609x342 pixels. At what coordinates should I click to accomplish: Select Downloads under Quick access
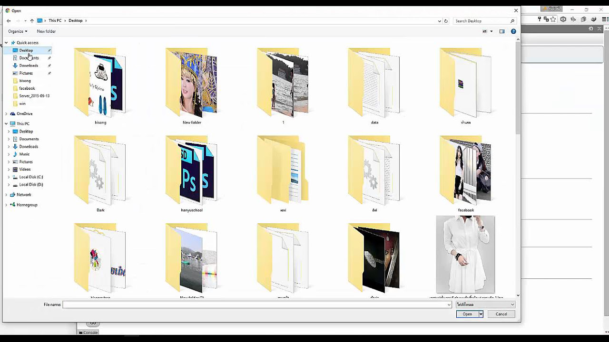(x=29, y=66)
